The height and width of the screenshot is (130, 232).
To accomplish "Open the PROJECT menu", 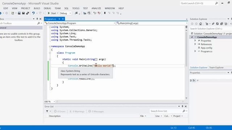I will (x=25, y=8).
